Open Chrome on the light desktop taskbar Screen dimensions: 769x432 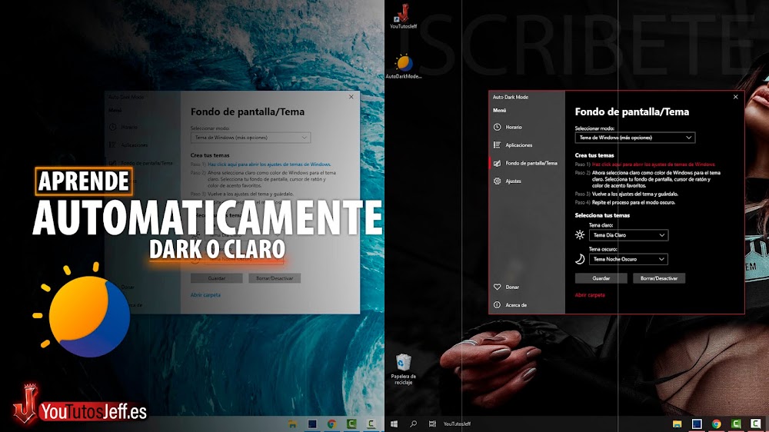tap(332, 424)
